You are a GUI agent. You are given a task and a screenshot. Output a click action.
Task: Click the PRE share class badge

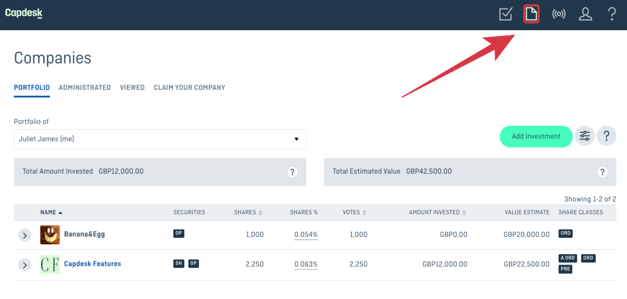click(x=565, y=269)
